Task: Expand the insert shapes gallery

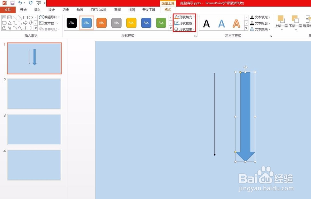Action: click(x=36, y=28)
